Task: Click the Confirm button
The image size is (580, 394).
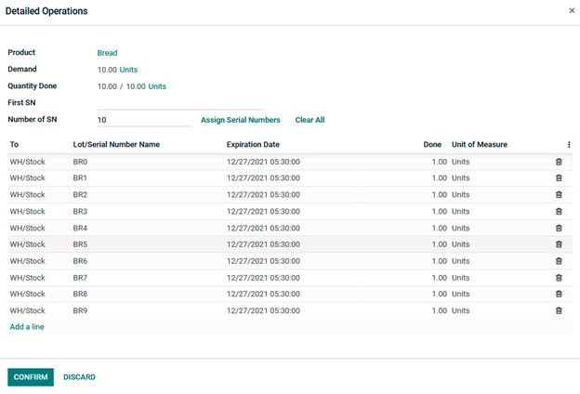Action: tap(31, 377)
